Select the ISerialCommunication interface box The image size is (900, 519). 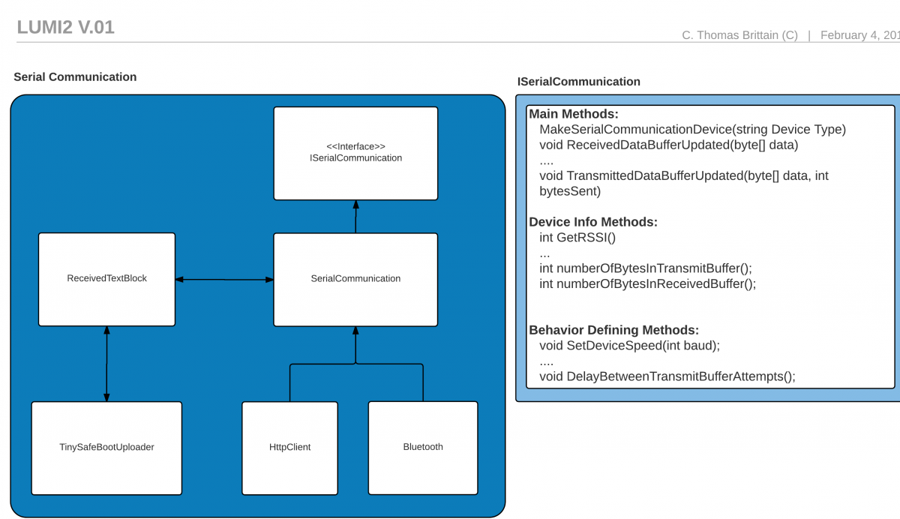tap(355, 153)
